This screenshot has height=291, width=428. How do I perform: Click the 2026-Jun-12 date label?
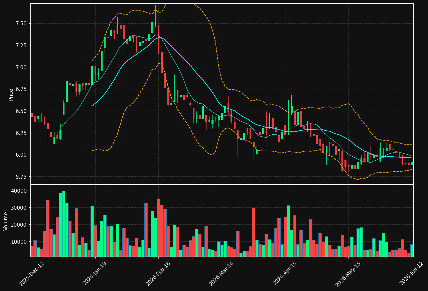pyautogui.click(x=412, y=273)
